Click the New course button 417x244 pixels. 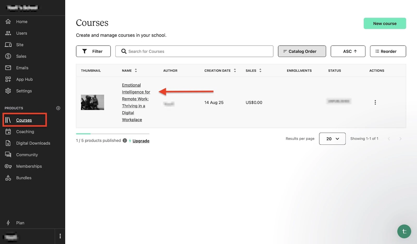tap(385, 23)
